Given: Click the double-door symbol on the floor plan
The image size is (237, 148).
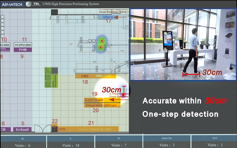Looking at the screenshot, I should point(43,128).
